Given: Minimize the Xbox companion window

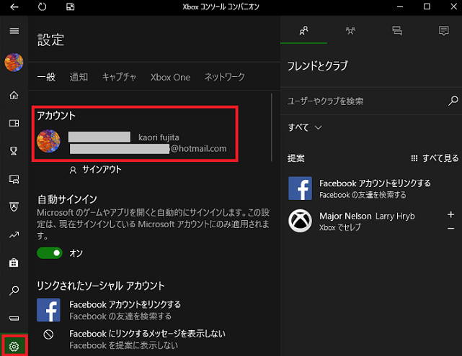Looking at the screenshot, I should click(x=400, y=6).
